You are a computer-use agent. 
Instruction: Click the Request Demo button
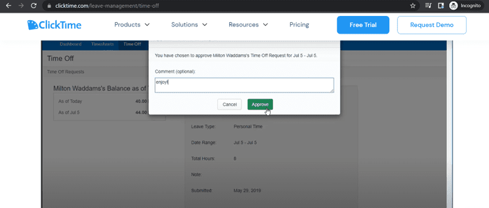[x=431, y=25]
